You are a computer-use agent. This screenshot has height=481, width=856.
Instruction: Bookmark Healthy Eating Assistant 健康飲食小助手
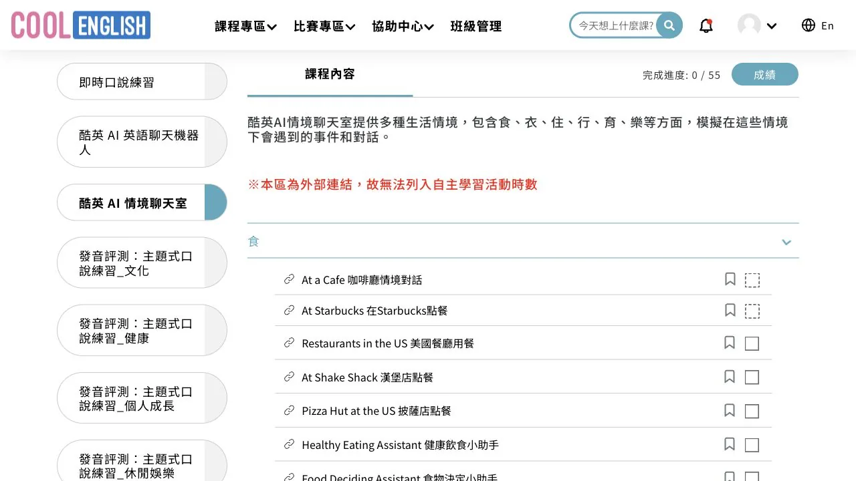pyautogui.click(x=730, y=444)
